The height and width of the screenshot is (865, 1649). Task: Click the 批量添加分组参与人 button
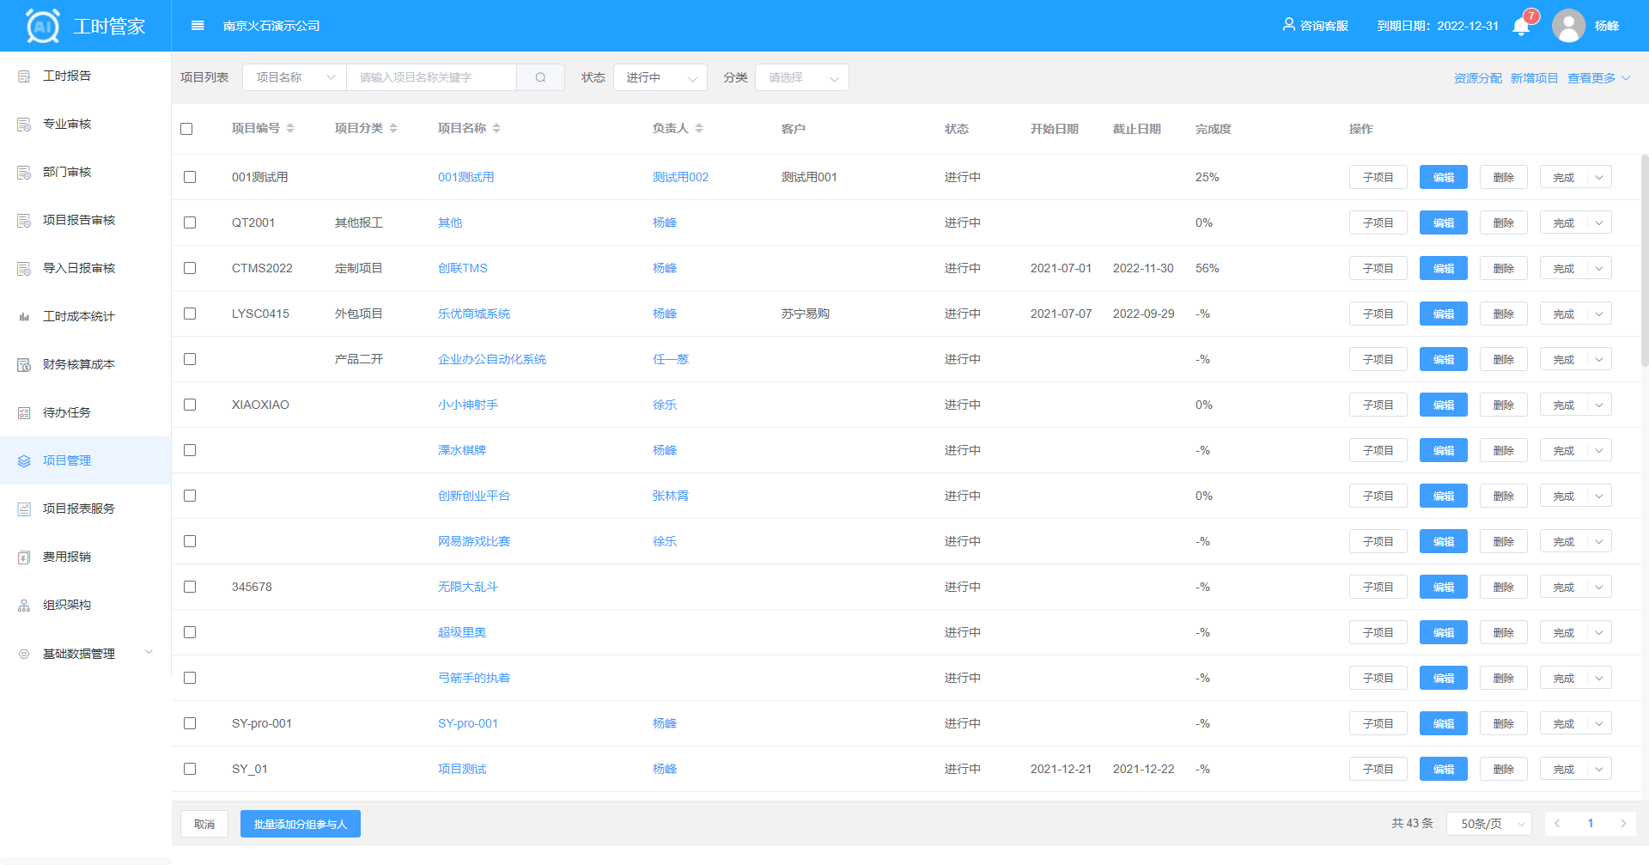point(300,824)
